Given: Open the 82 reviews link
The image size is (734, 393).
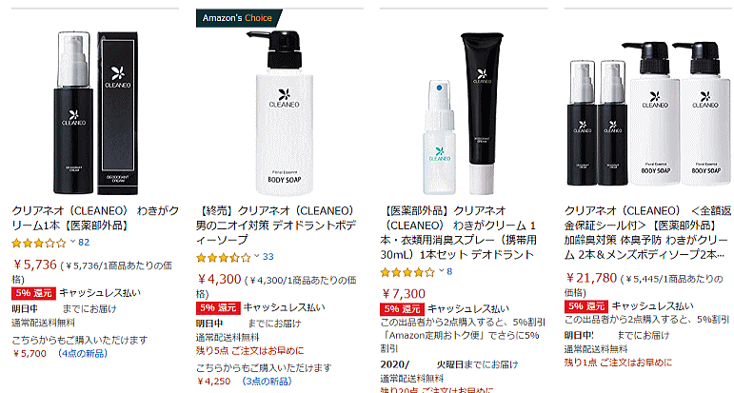Looking at the screenshot, I should [x=84, y=243].
